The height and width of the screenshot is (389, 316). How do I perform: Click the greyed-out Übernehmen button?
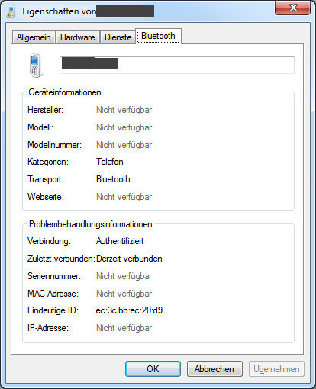[x=276, y=369]
